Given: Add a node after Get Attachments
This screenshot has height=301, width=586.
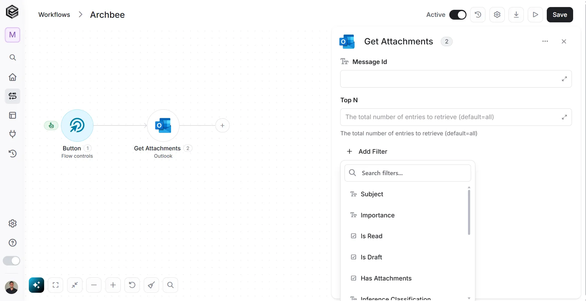Looking at the screenshot, I should coord(223,126).
